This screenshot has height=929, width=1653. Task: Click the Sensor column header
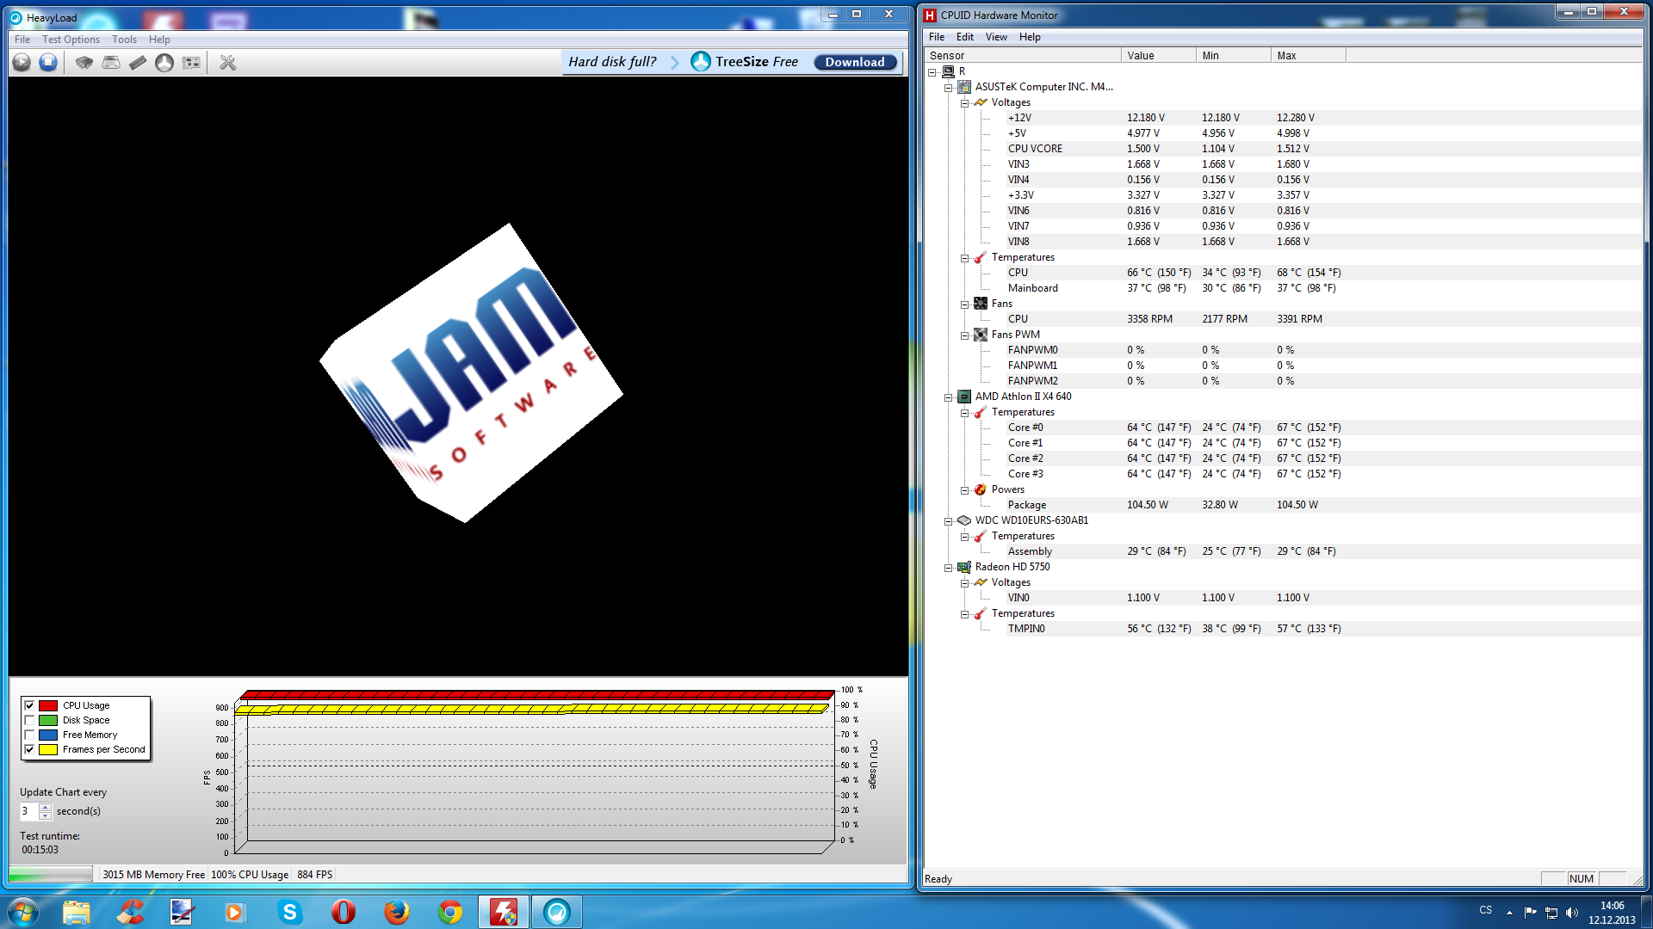click(1022, 56)
